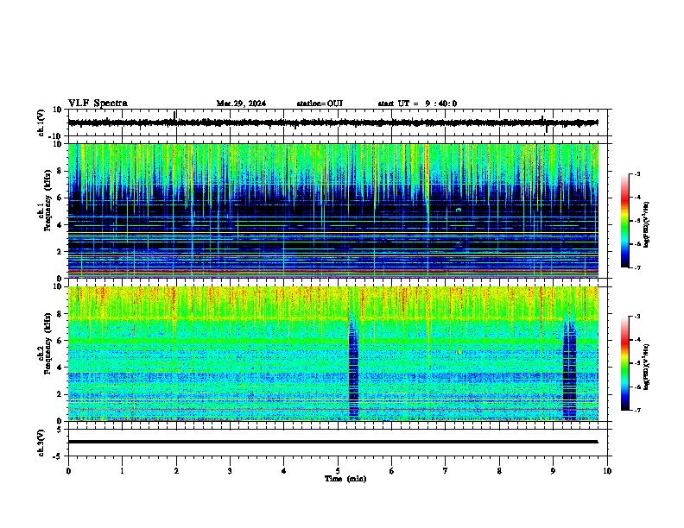Click the ch.1 "Frequency (kHz)" axis label
The width and height of the screenshot is (684, 528).
(x=47, y=198)
